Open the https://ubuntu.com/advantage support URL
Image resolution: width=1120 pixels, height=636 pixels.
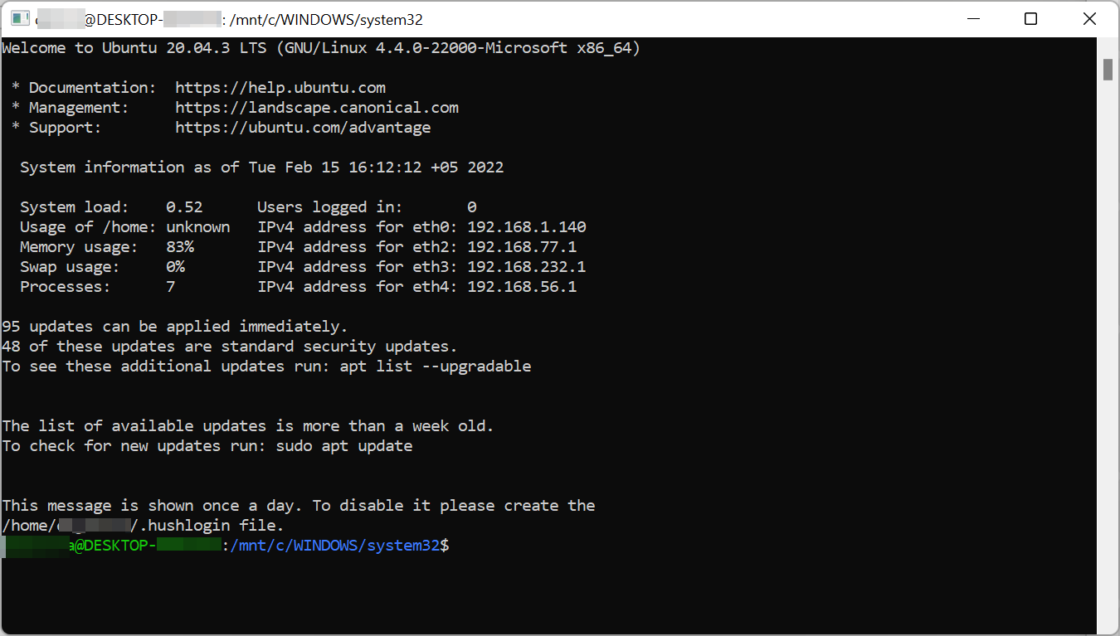tap(303, 128)
